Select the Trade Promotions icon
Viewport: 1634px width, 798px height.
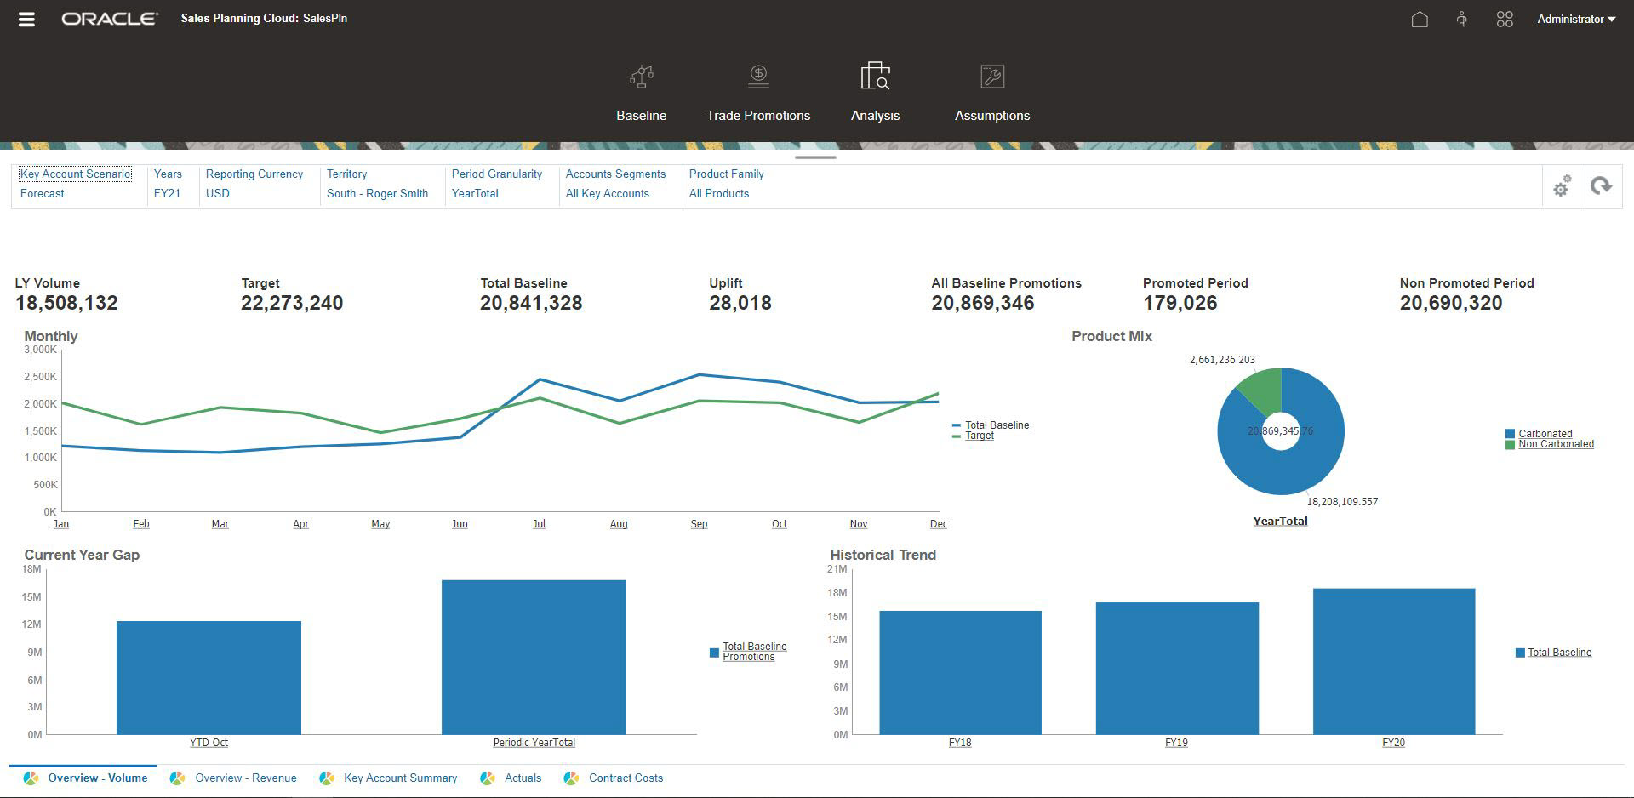coord(757,77)
